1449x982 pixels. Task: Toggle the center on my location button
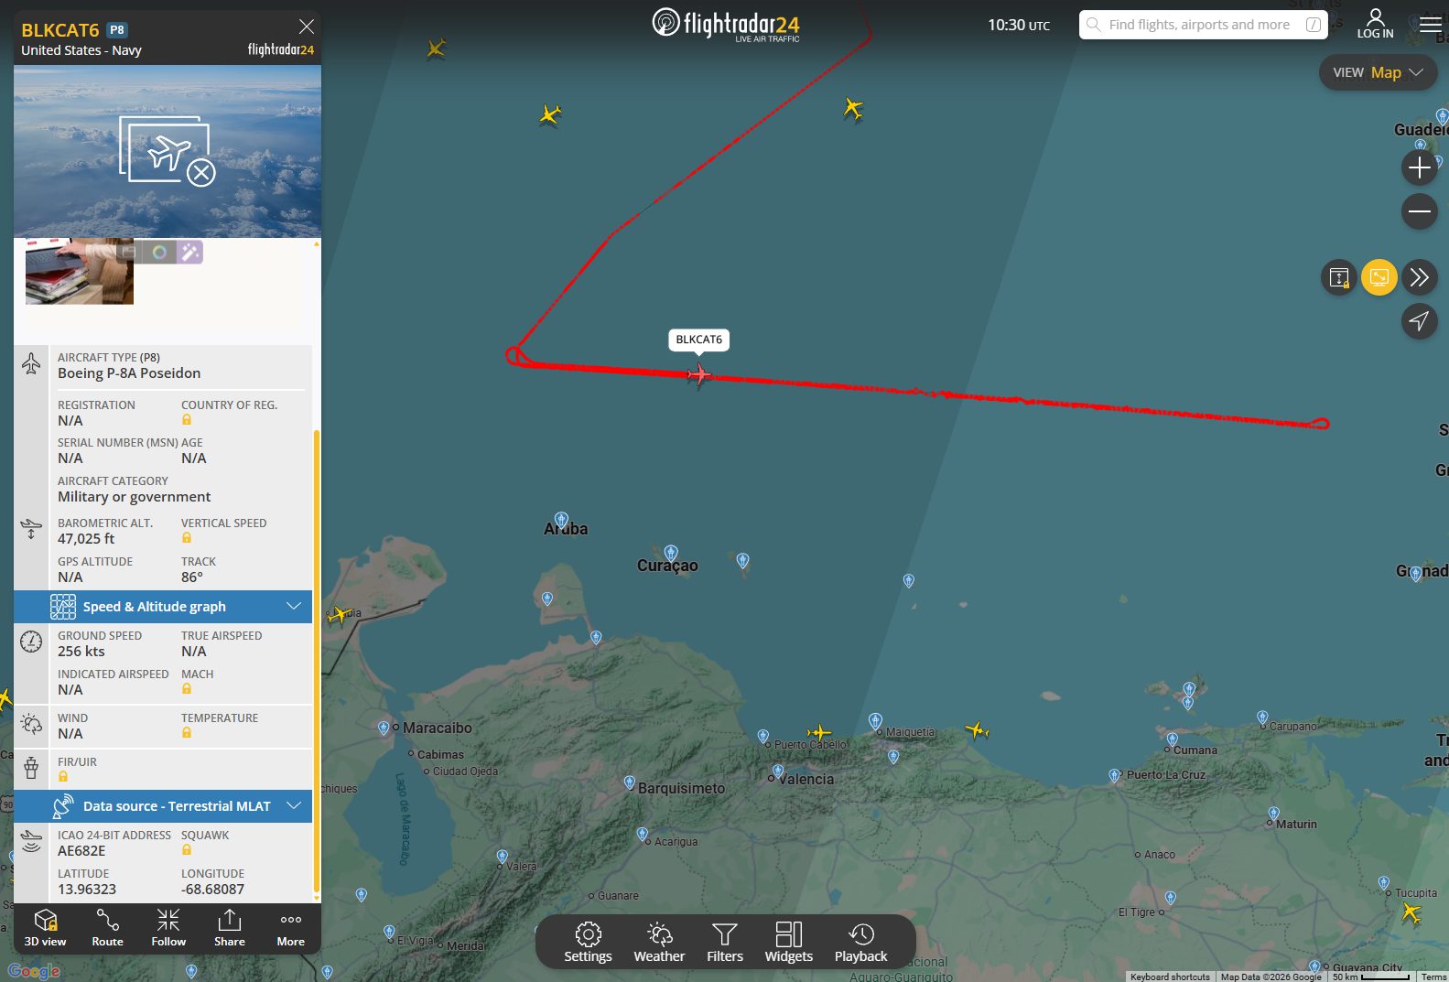click(x=1419, y=321)
